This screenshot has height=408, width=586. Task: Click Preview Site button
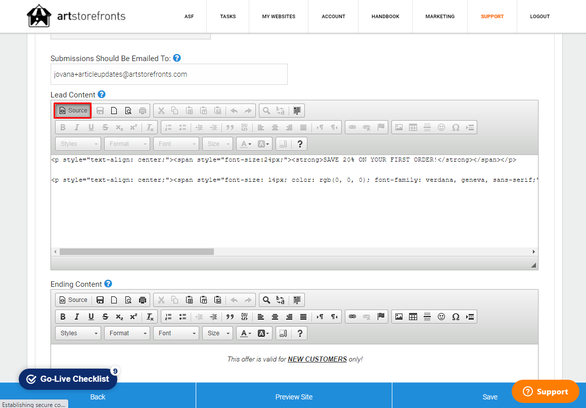coord(294,397)
